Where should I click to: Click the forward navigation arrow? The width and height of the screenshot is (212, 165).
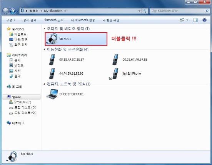pos(13,11)
